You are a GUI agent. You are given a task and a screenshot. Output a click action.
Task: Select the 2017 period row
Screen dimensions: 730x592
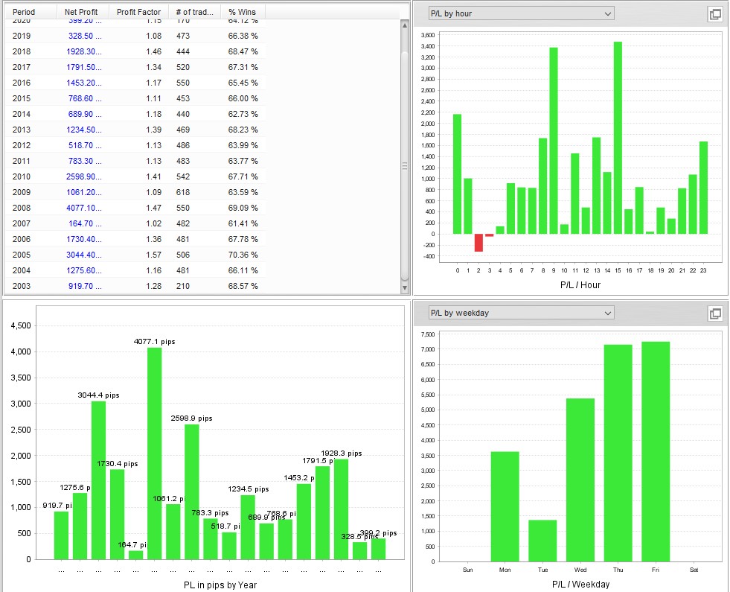[135, 67]
